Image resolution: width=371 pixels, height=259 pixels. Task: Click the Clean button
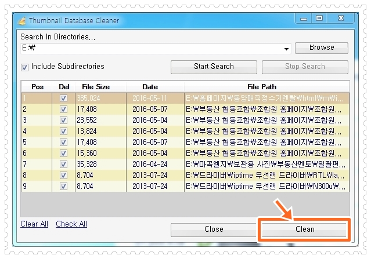[305, 229]
